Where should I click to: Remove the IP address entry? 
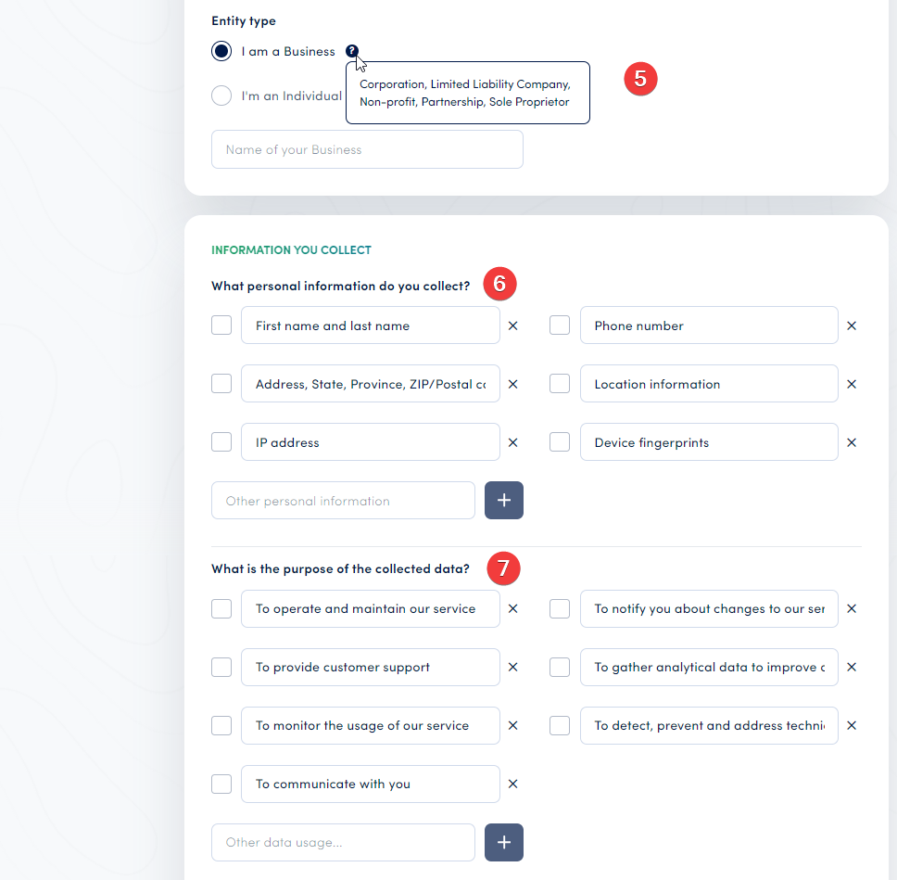(512, 442)
